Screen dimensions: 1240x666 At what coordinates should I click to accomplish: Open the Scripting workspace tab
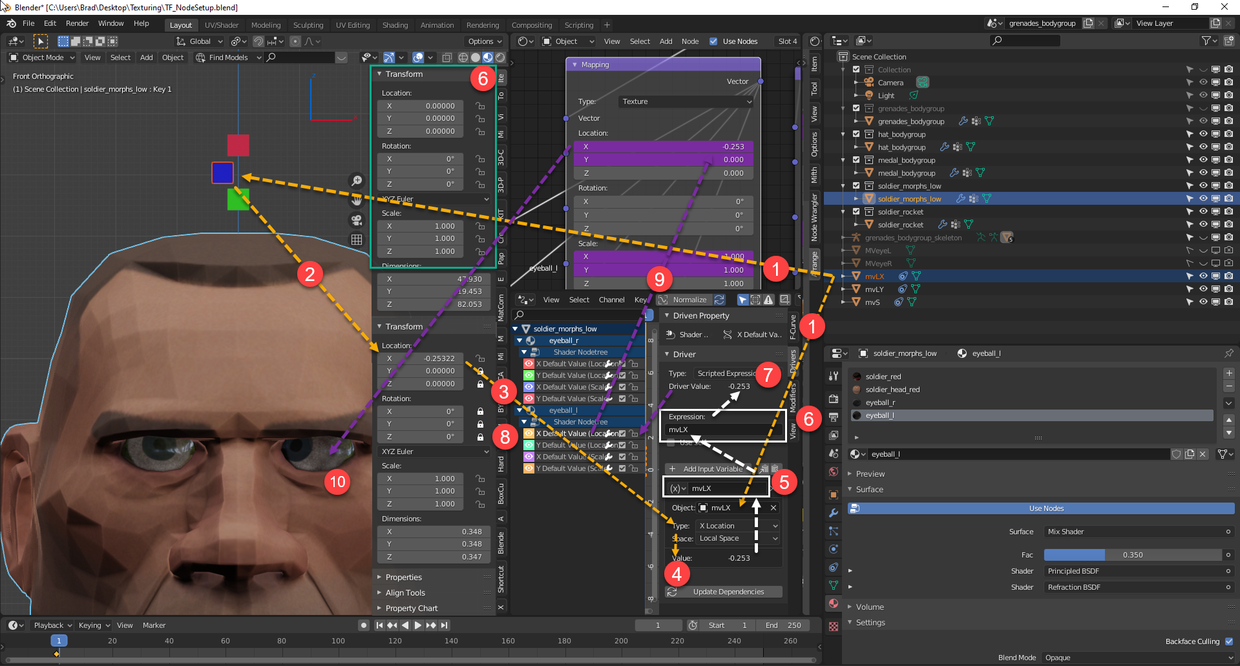pyautogui.click(x=578, y=25)
